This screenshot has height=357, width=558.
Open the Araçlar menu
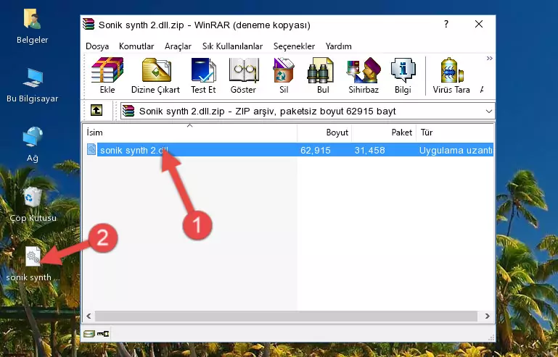coord(178,46)
